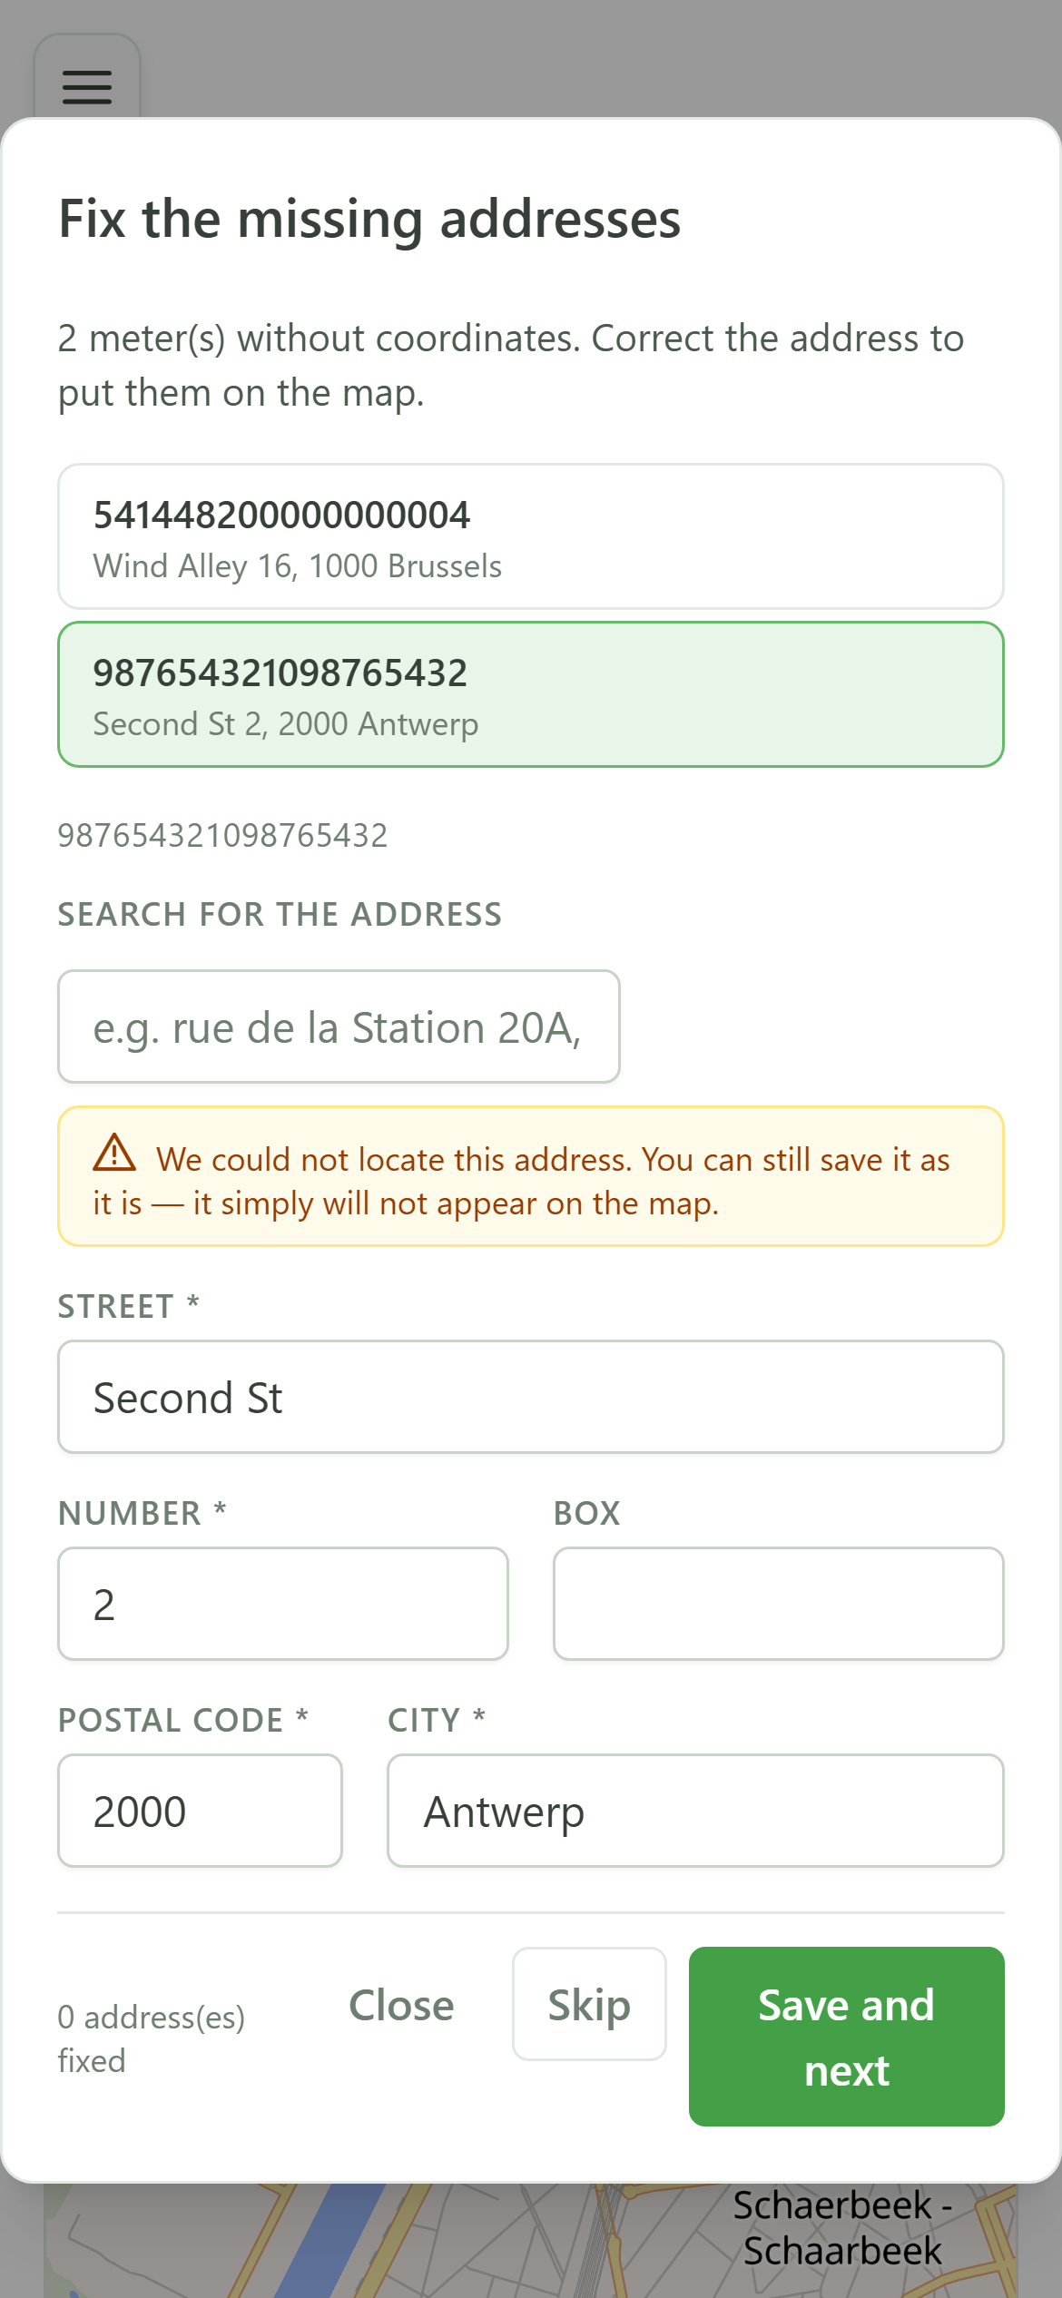Focus the address search field
Screen dimensions: 1062x2298
(x=339, y=1026)
